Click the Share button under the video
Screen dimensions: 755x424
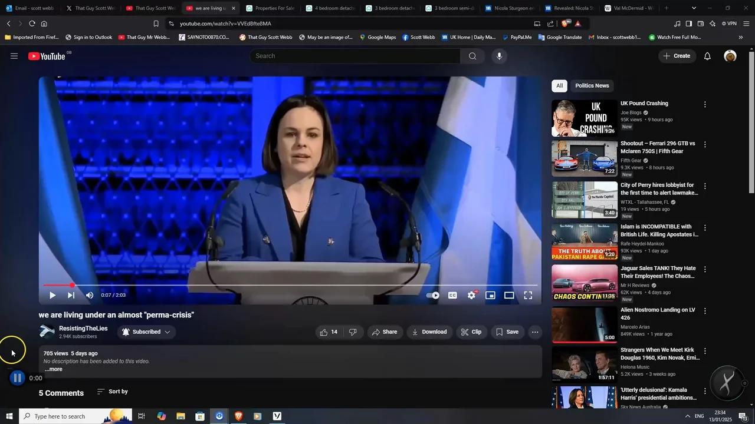tap(384, 332)
